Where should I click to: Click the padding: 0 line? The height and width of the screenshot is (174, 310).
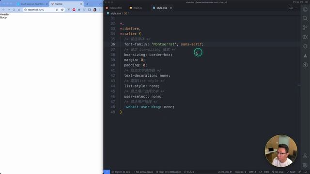point(136,65)
